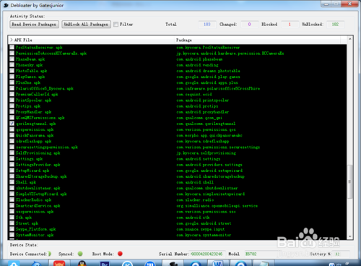361x266 pixels.
Task: Click the Device Connected green indicator
Action: (50, 254)
